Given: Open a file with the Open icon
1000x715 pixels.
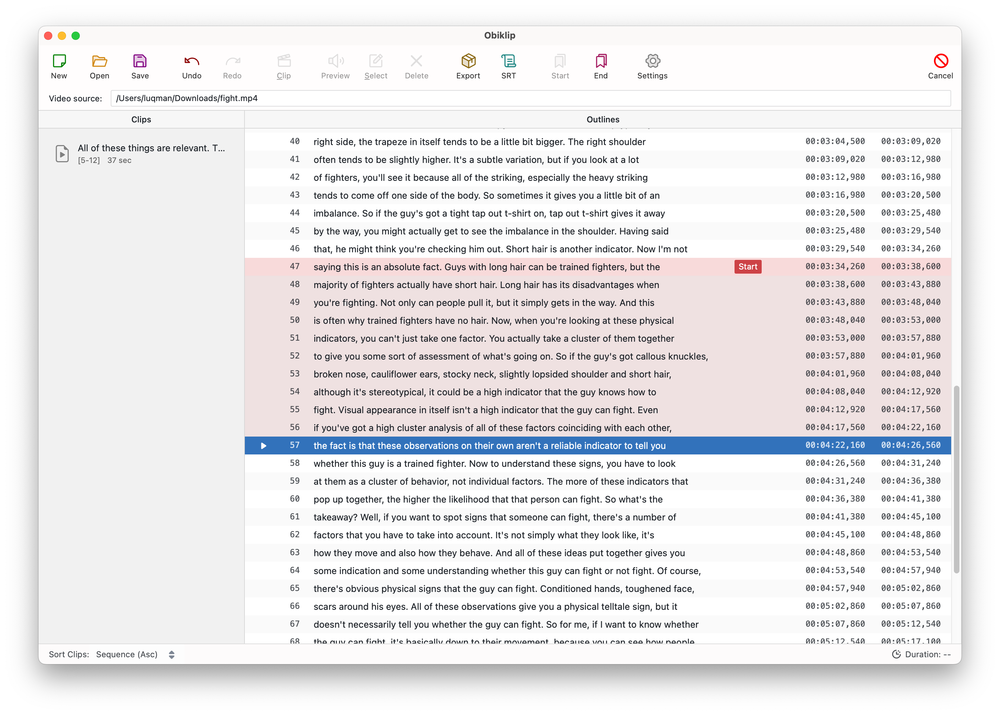Looking at the screenshot, I should point(99,61).
